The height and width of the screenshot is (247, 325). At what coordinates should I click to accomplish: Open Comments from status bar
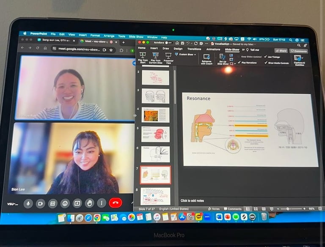233,209
